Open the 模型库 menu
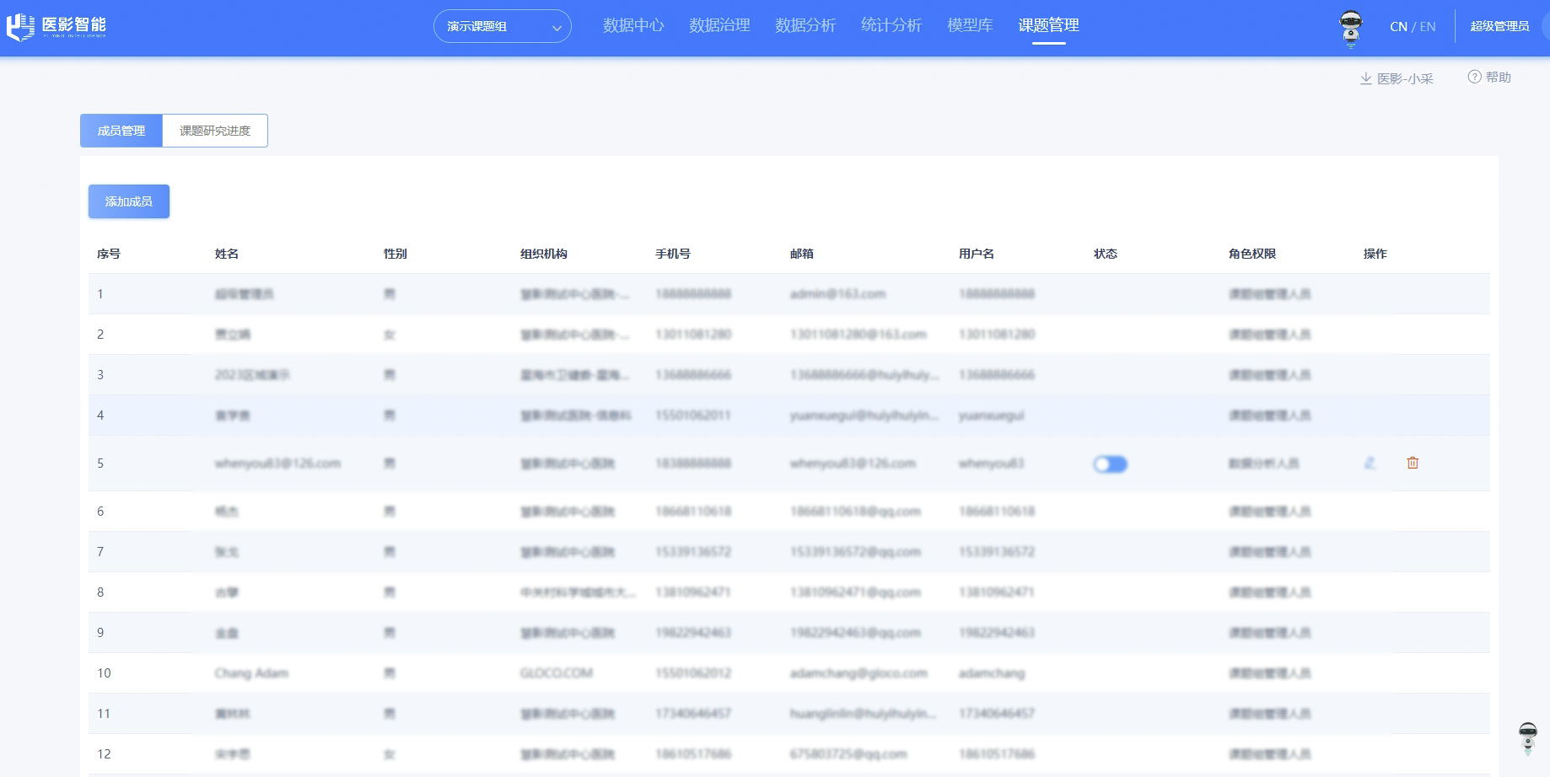Viewport: 1550px width, 777px height. coord(970,25)
